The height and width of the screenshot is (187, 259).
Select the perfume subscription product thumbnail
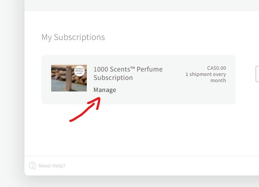(69, 78)
